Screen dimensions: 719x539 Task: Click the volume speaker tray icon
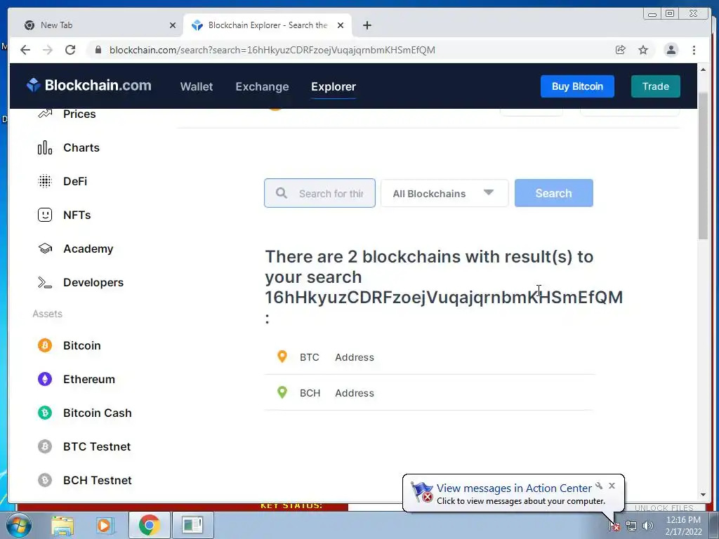tap(648, 526)
